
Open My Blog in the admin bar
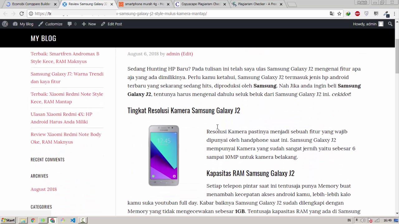(x=23, y=24)
